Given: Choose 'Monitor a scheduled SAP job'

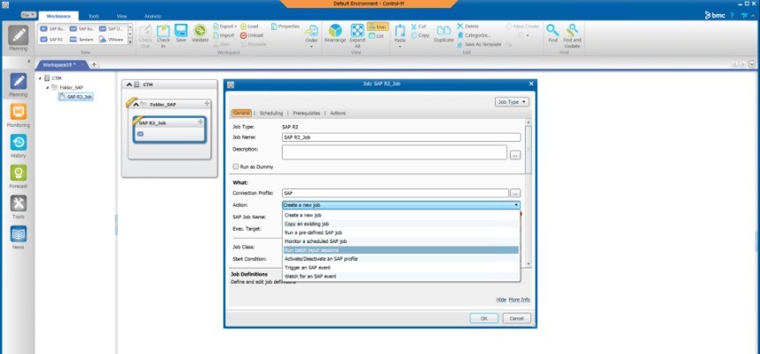Looking at the screenshot, I should (x=401, y=241).
